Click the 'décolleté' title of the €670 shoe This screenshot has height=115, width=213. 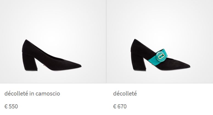coord(125,94)
